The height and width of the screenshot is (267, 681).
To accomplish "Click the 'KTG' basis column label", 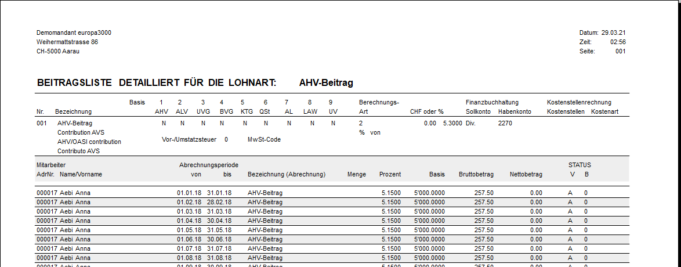I will pos(247,112).
